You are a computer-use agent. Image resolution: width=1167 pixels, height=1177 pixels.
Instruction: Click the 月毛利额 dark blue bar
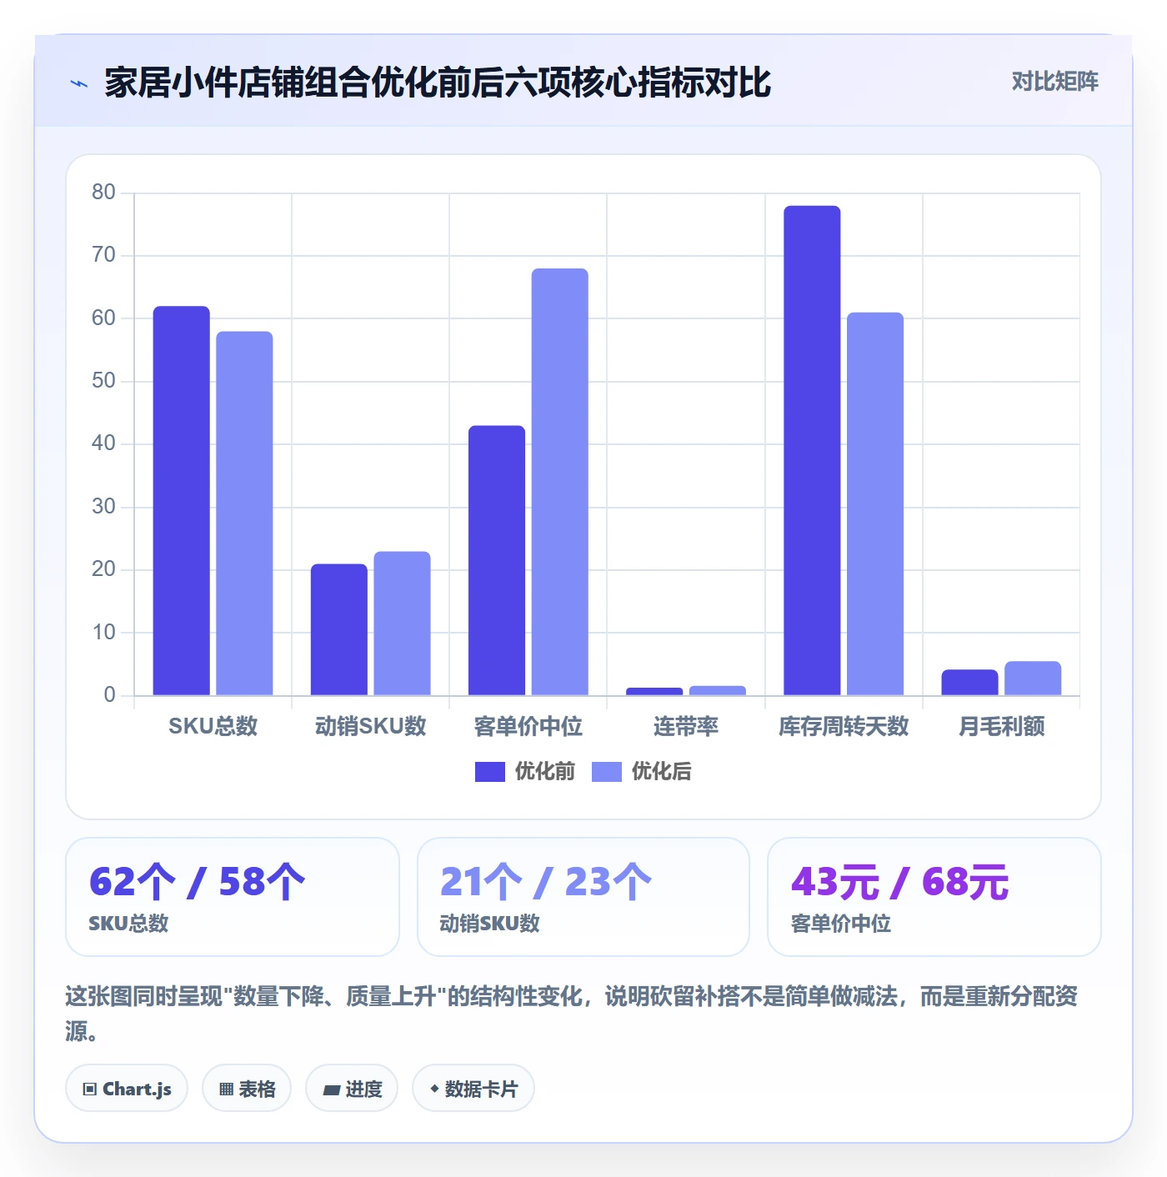click(969, 683)
